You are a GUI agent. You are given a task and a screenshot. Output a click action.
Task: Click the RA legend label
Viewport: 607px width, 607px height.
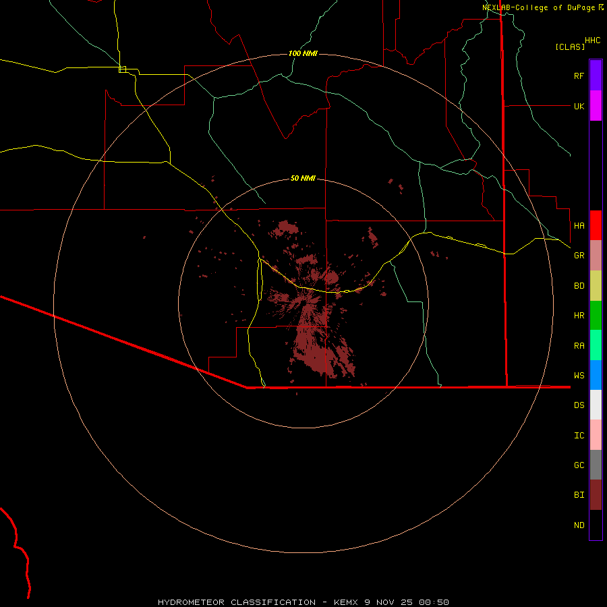(x=579, y=346)
